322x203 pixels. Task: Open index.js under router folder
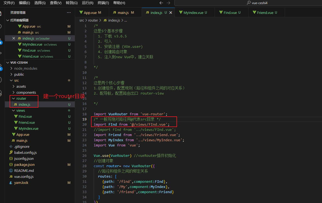tap(40, 104)
